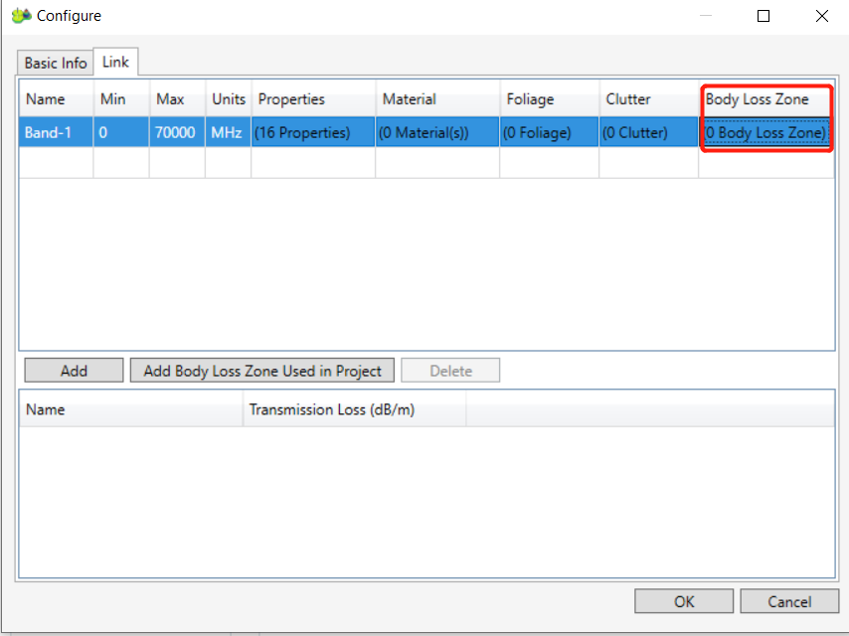Click the Min value cell of Band-1

point(120,132)
